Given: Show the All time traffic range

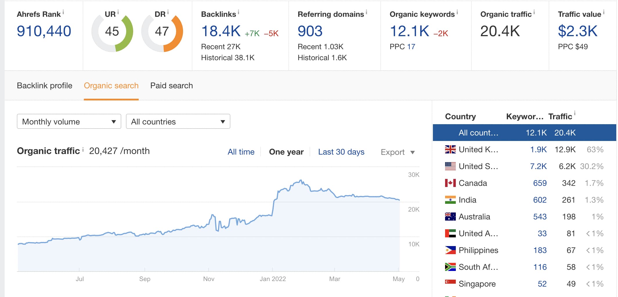Looking at the screenshot, I should click(x=241, y=152).
